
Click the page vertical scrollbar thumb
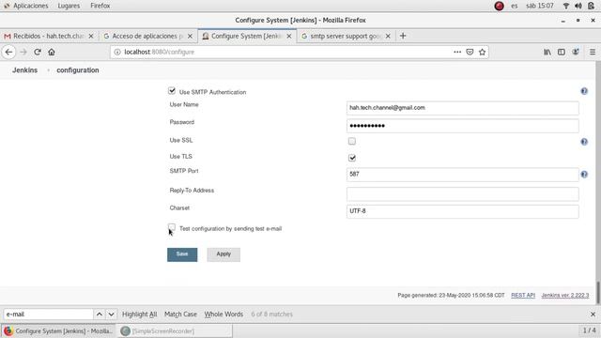598,293
